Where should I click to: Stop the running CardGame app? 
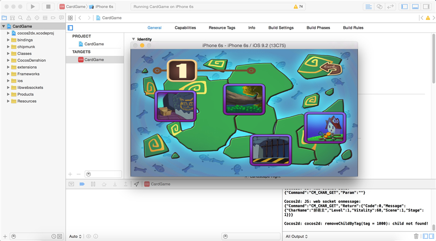click(x=49, y=6)
